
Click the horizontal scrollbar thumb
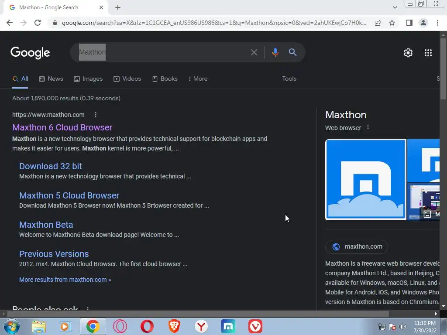(198, 314)
